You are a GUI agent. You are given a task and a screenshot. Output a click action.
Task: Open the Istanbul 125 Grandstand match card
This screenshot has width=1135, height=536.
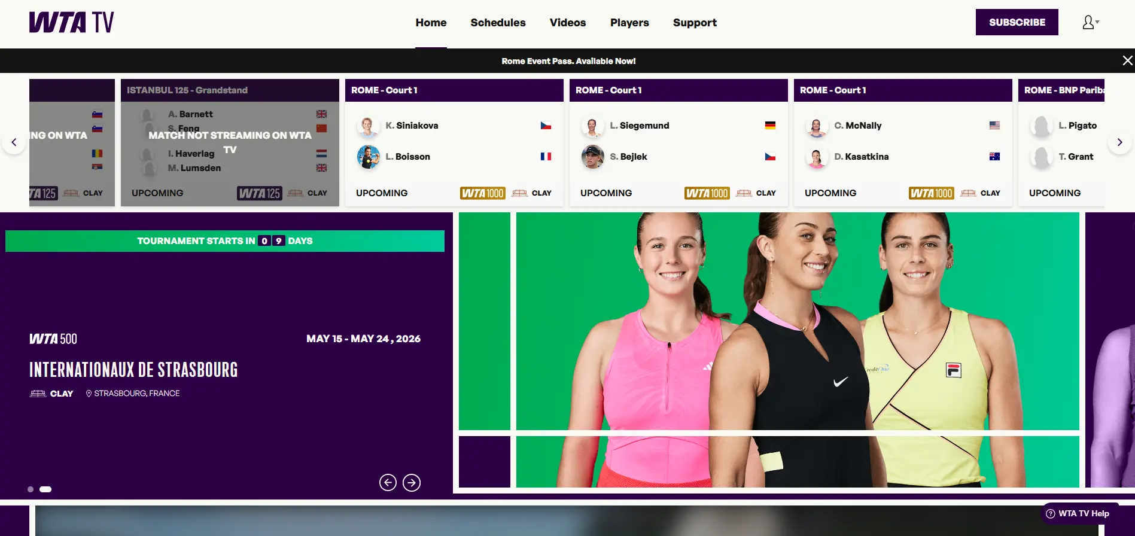click(230, 143)
